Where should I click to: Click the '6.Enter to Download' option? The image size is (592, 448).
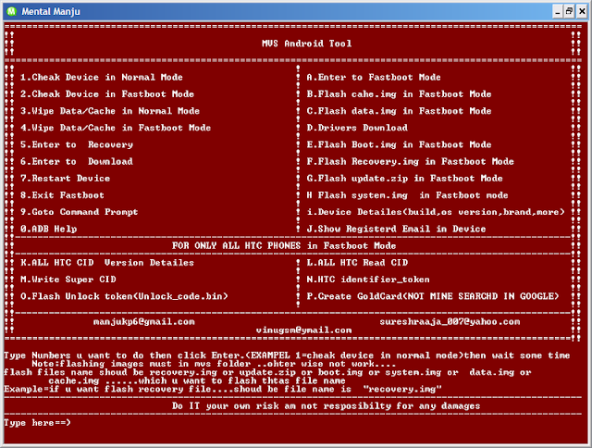[77, 162]
